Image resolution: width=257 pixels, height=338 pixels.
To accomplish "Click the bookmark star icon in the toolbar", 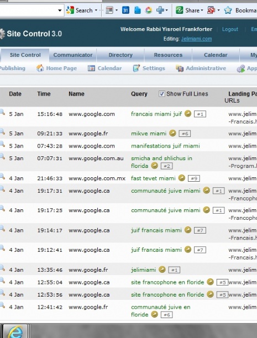I will click(x=228, y=10).
